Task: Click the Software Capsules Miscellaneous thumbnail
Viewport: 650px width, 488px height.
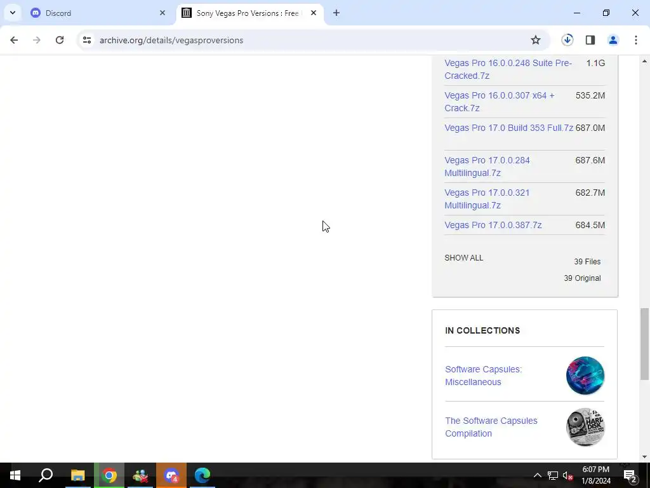Action: click(x=585, y=375)
